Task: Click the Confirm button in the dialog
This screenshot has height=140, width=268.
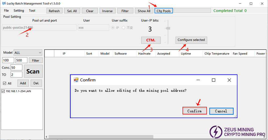Action: tap(195, 111)
